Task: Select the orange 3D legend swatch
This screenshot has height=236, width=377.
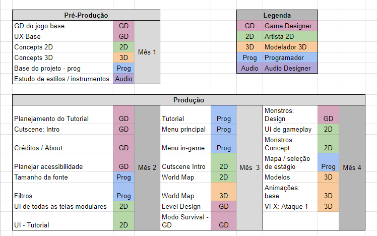Action: pos(249,47)
